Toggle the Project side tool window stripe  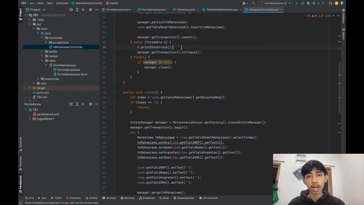[x=20, y=14]
